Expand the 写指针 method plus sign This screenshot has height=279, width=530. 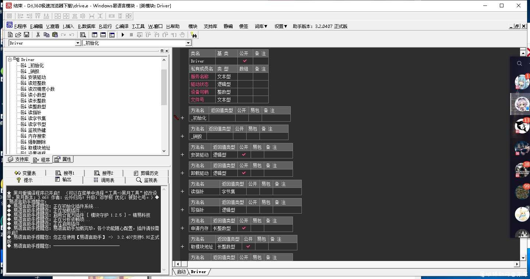[x=182, y=210]
